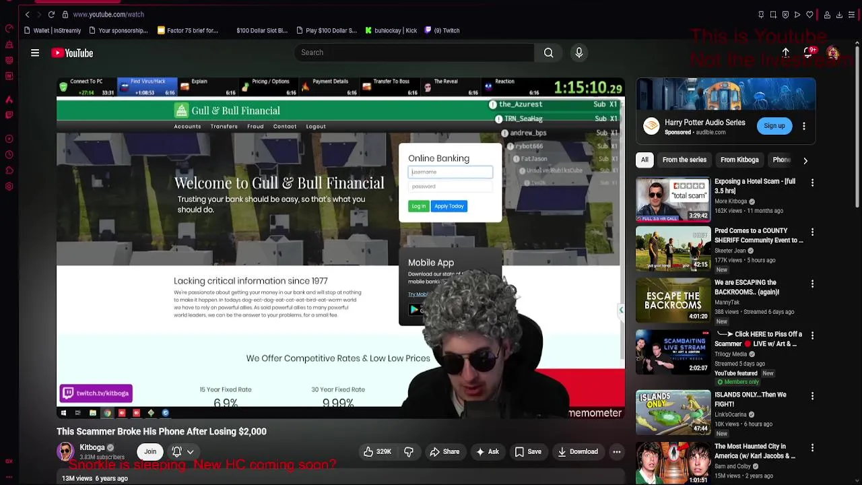Open menu for ISLANDS ONLY video
The image size is (862, 485).
coord(812,395)
